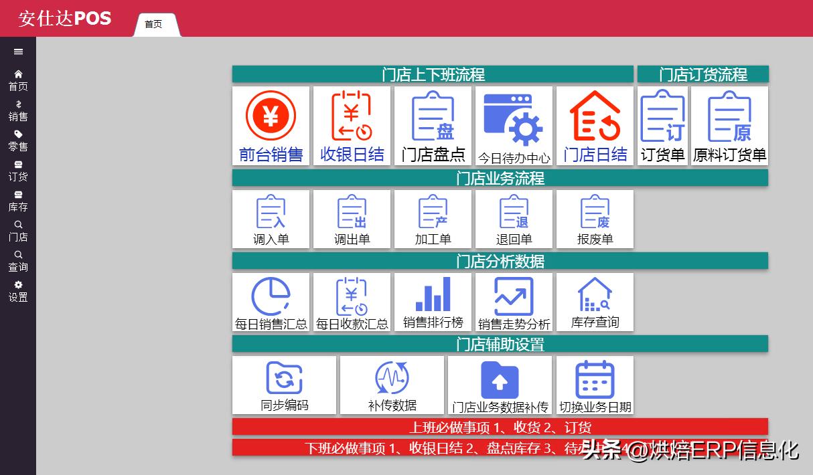Create a 调入单 transfer-in document
Viewport: 813px width, 475px height.
point(271,217)
